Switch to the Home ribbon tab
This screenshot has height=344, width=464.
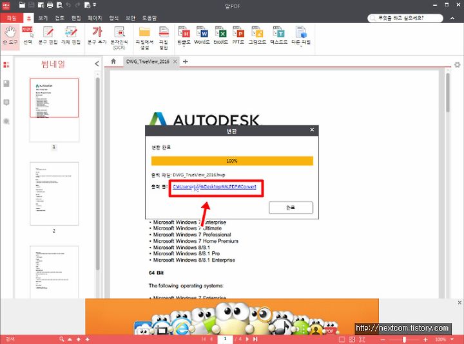(29, 18)
